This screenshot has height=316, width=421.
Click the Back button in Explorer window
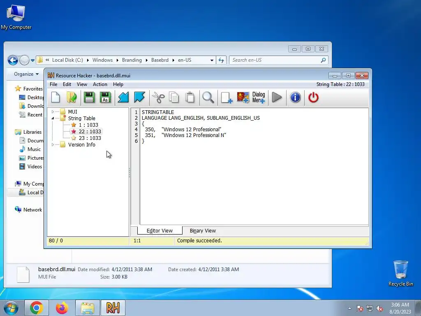[x=13, y=60]
